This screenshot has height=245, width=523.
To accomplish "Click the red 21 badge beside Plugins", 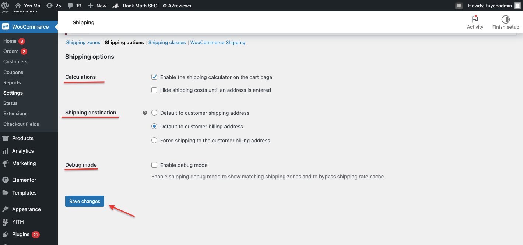I will [36, 234].
